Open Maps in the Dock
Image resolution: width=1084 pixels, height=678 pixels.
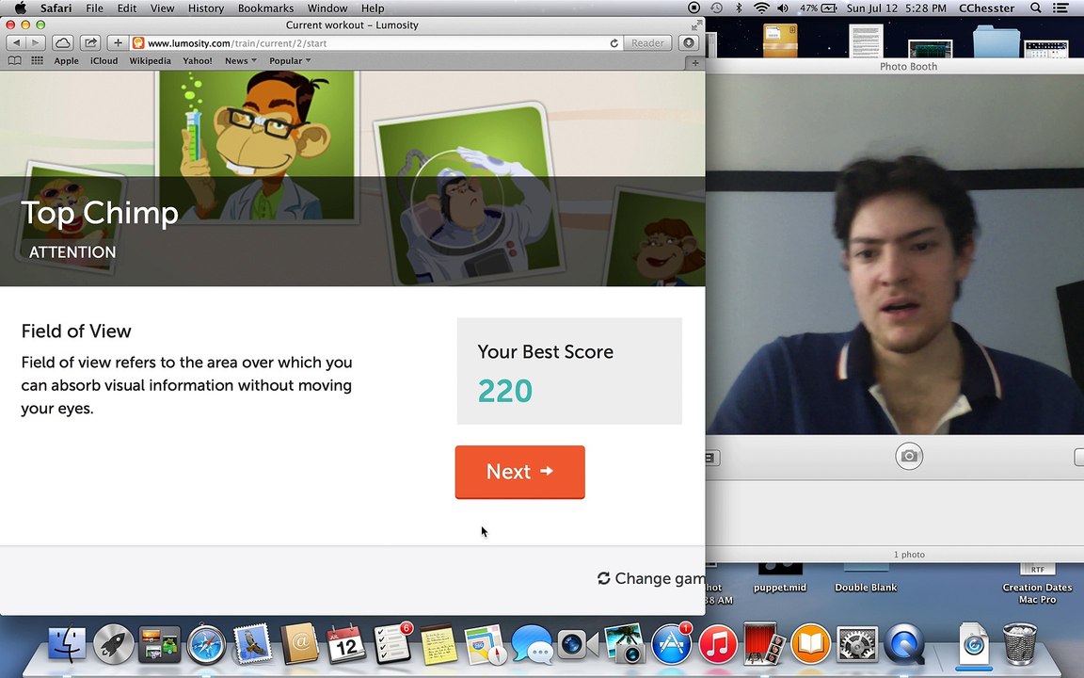coord(485,644)
